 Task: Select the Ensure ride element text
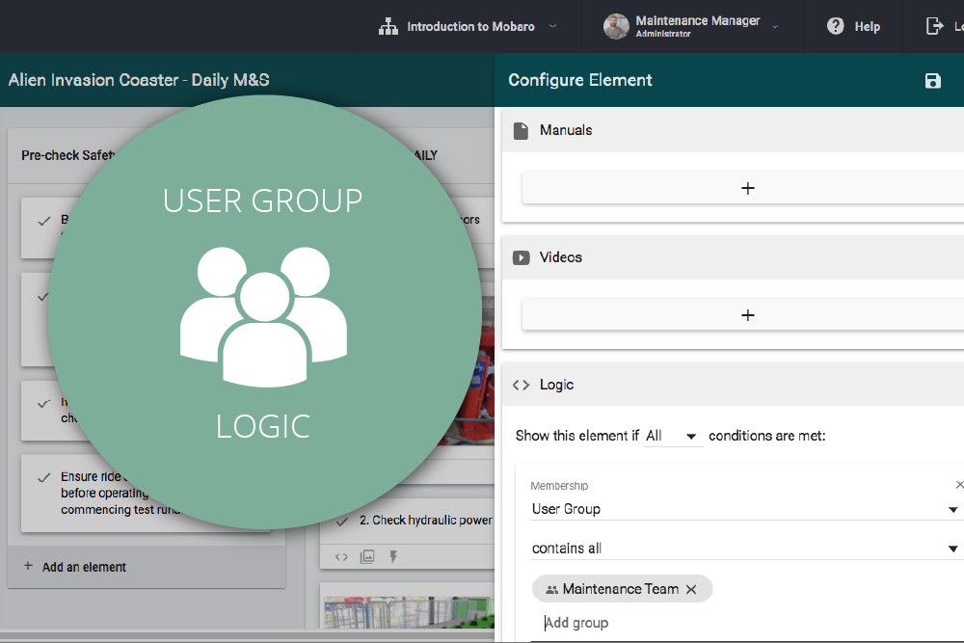pyautogui.click(x=121, y=493)
